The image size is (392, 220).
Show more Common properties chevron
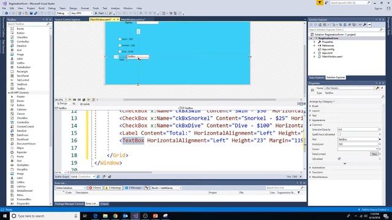(x=345, y=164)
